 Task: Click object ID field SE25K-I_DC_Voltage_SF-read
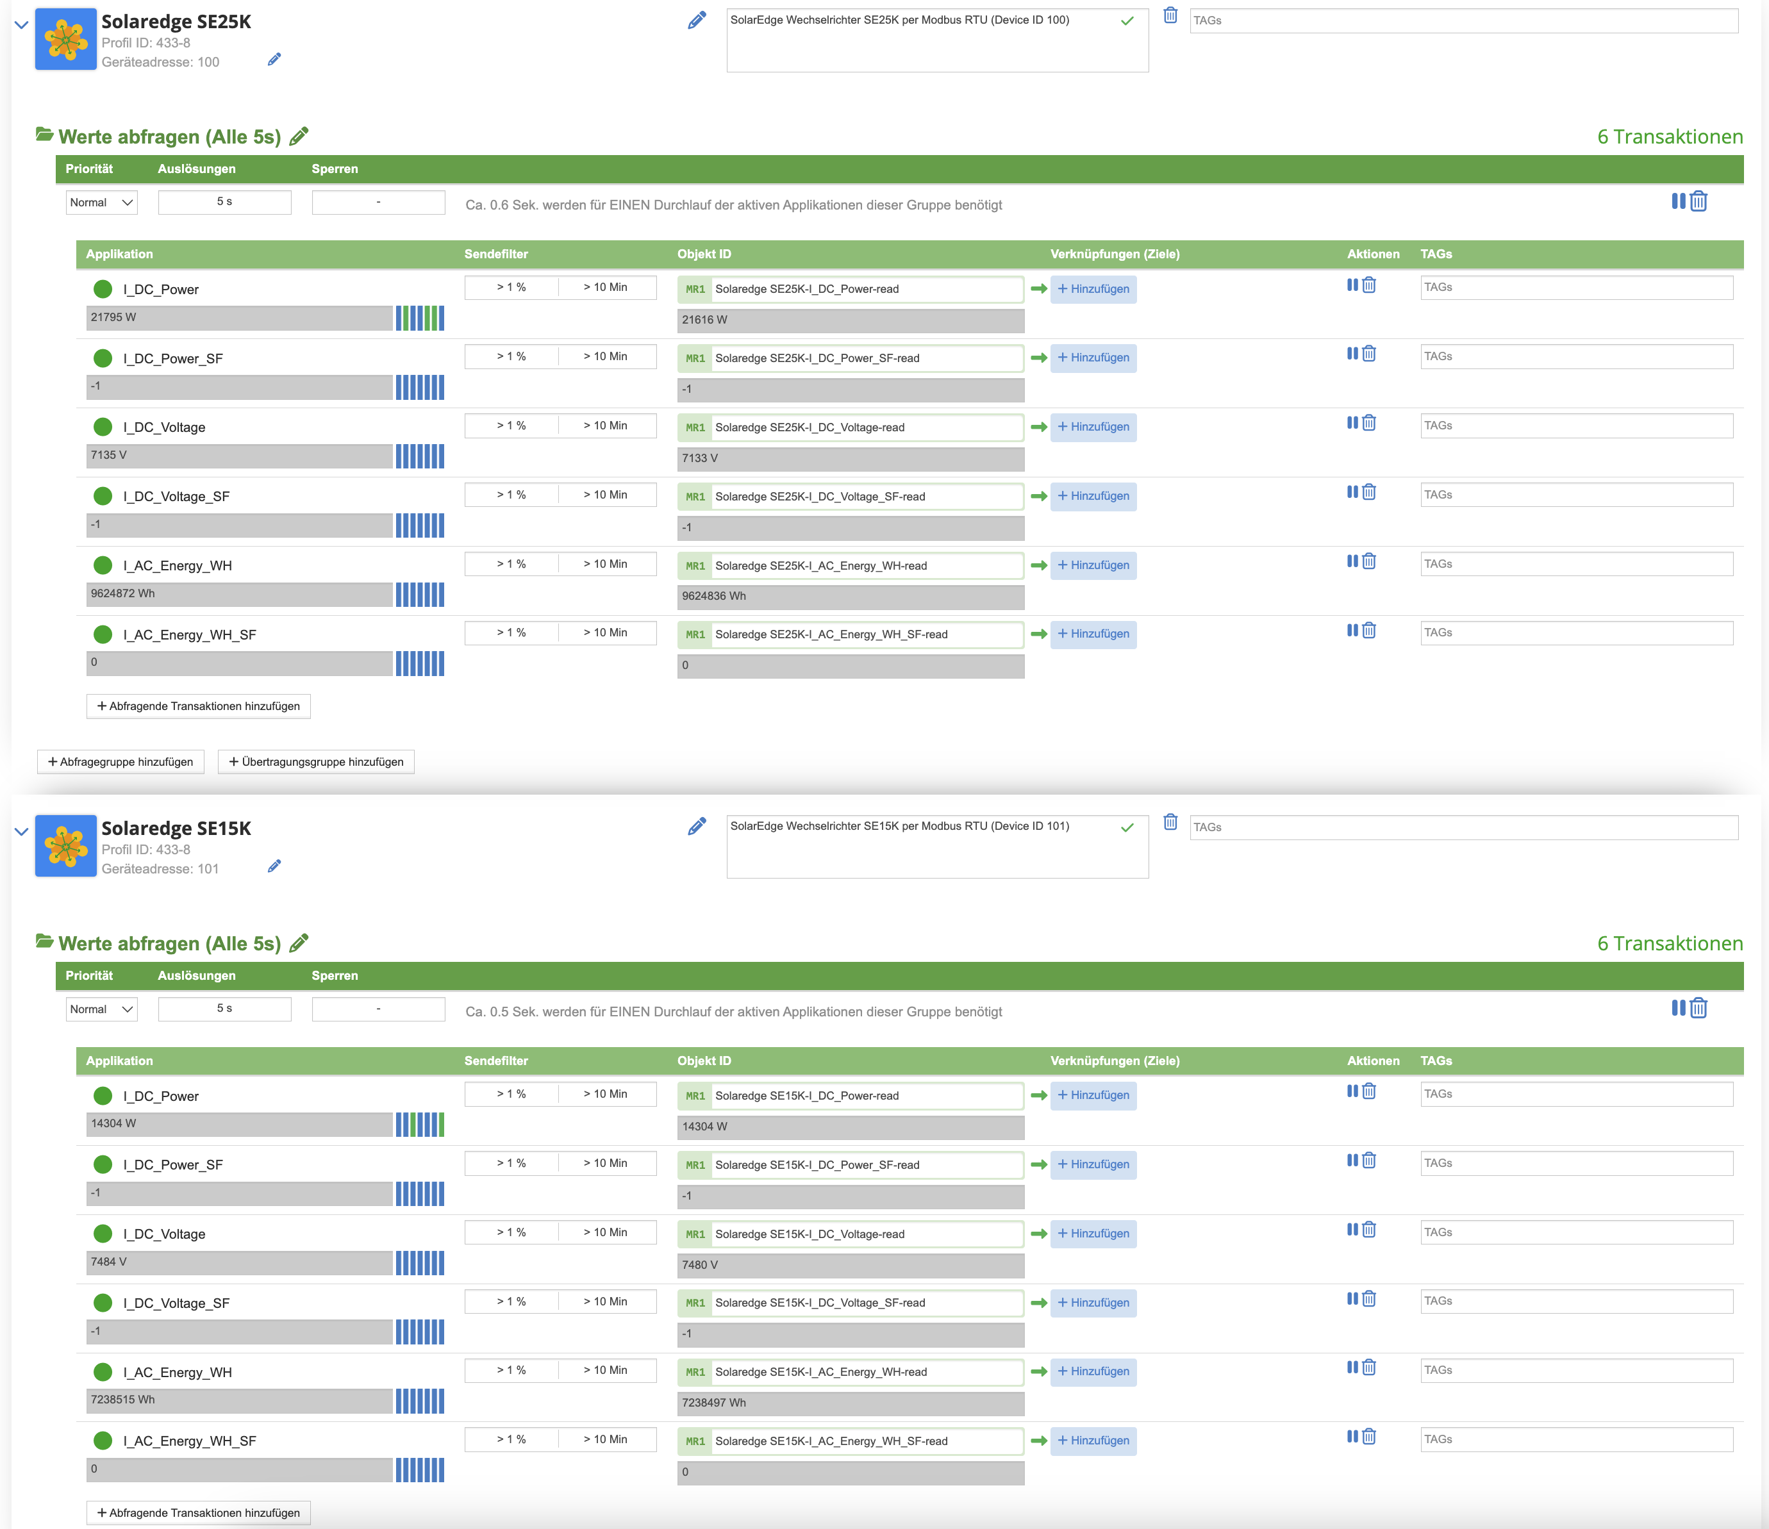[x=851, y=497]
